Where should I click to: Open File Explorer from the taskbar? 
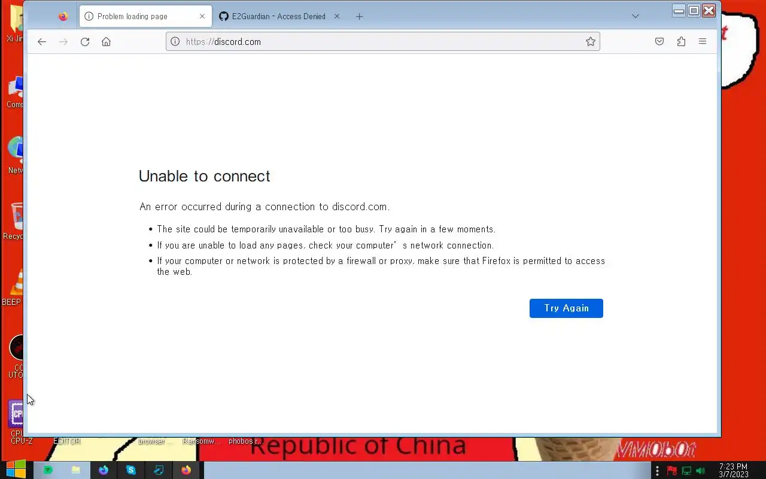pos(75,470)
